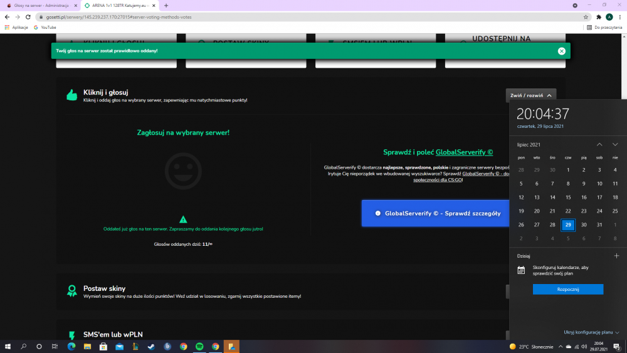Open the notification center icon

pyautogui.click(x=617, y=347)
